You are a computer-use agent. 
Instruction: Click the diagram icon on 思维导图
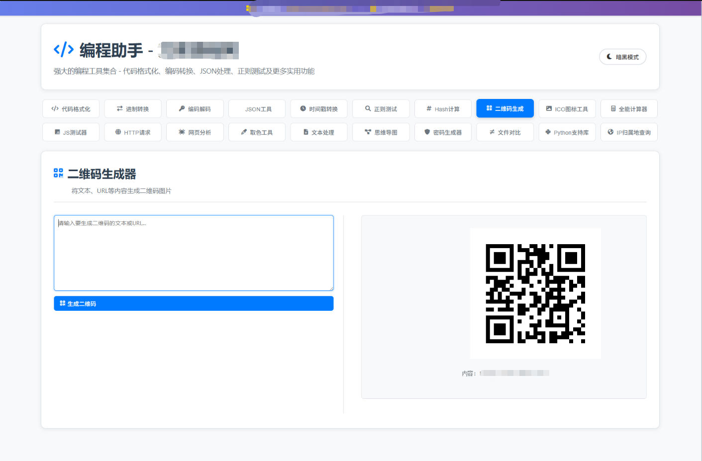pyautogui.click(x=368, y=132)
